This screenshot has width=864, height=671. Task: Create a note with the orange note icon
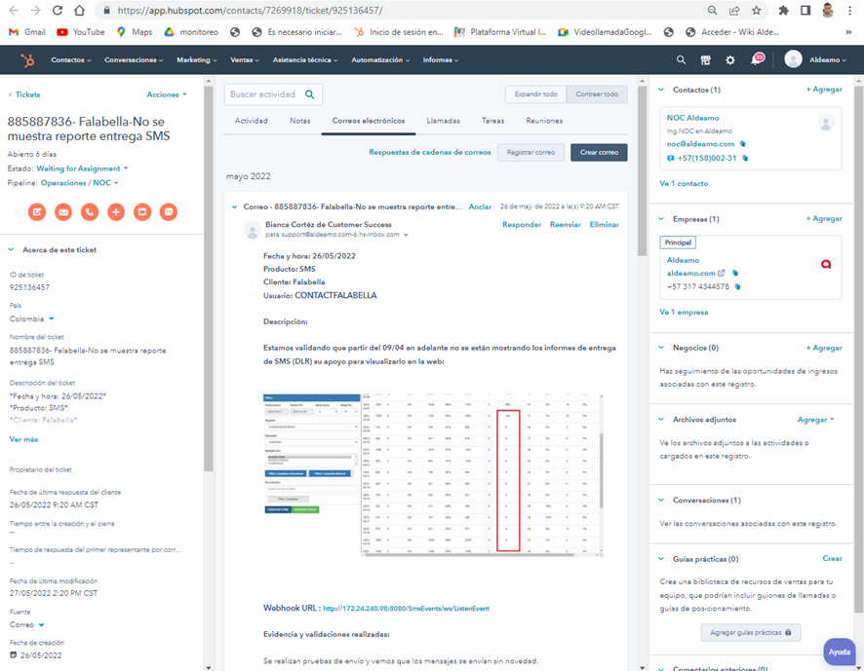[37, 212]
